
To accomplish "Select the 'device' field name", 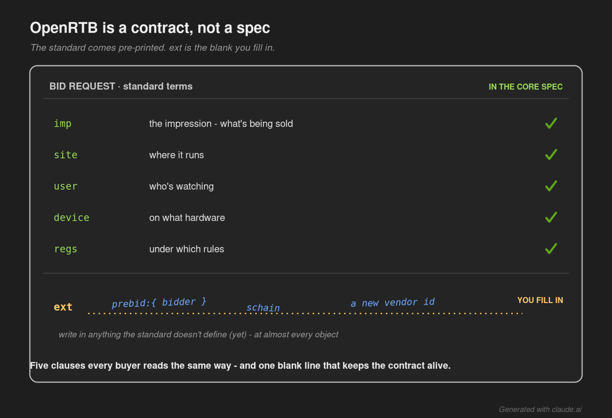I will [x=71, y=217].
